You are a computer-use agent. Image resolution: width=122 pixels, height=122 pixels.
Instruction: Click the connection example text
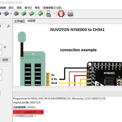78,50
